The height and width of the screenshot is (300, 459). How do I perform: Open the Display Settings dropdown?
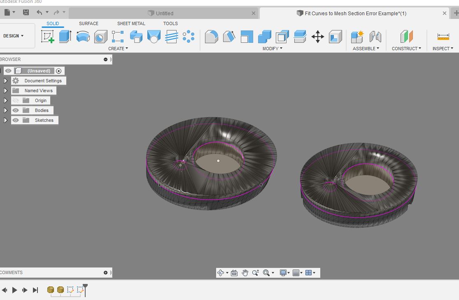coord(284,272)
